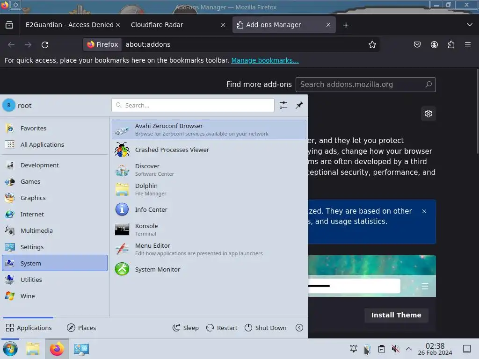The width and height of the screenshot is (479, 359).
Task: Click the Install Theme button
Action: coord(396,315)
